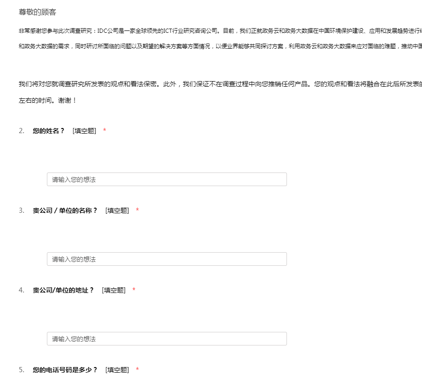
Task: Click the [填空题] tag beside 单位的名称
Action: click(117, 210)
